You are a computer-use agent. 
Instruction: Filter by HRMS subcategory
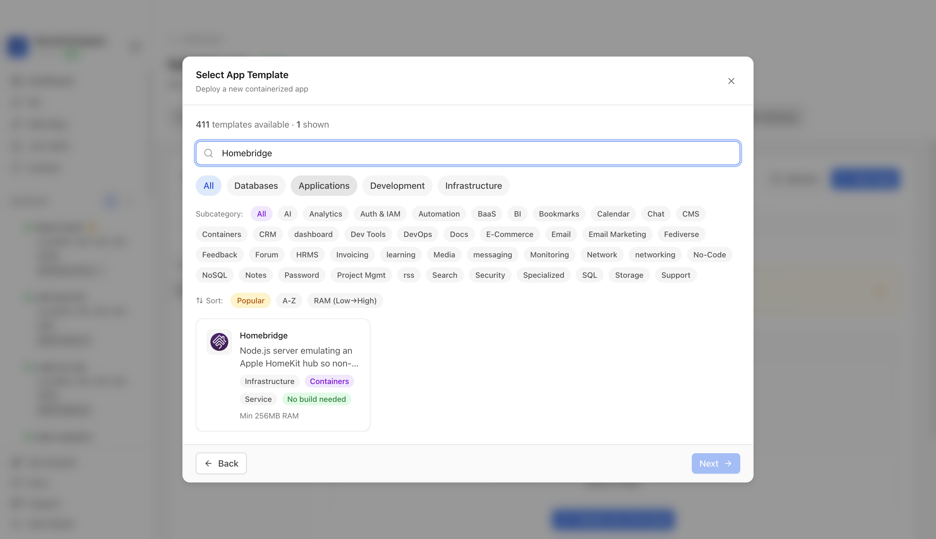coord(307,254)
